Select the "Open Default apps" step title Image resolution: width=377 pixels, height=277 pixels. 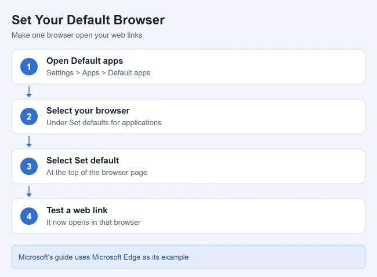point(85,61)
